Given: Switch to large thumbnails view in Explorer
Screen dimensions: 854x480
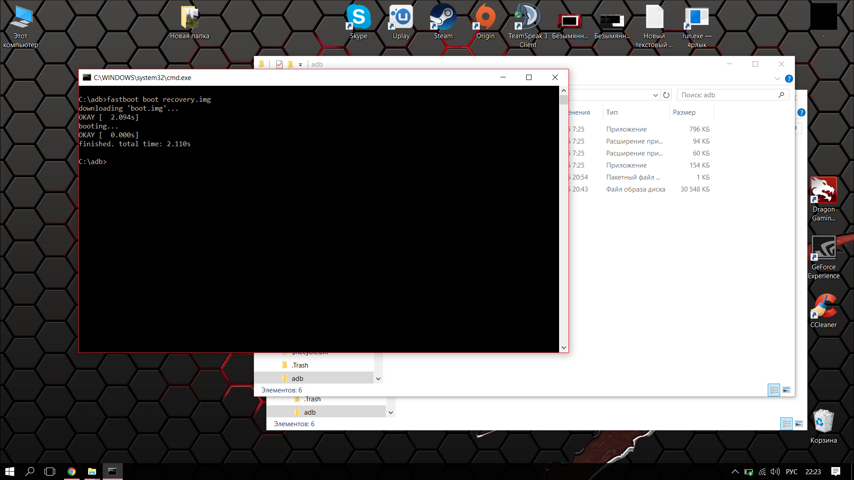Looking at the screenshot, I should pos(786,390).
